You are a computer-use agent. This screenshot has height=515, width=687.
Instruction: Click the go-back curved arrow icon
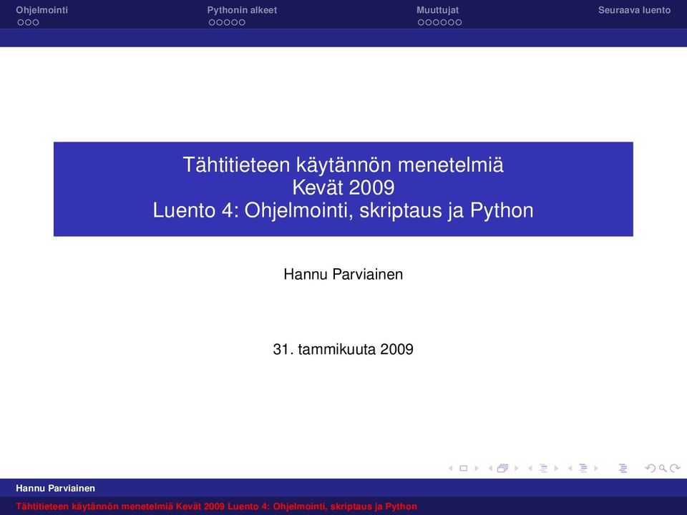tap(651, 468)
